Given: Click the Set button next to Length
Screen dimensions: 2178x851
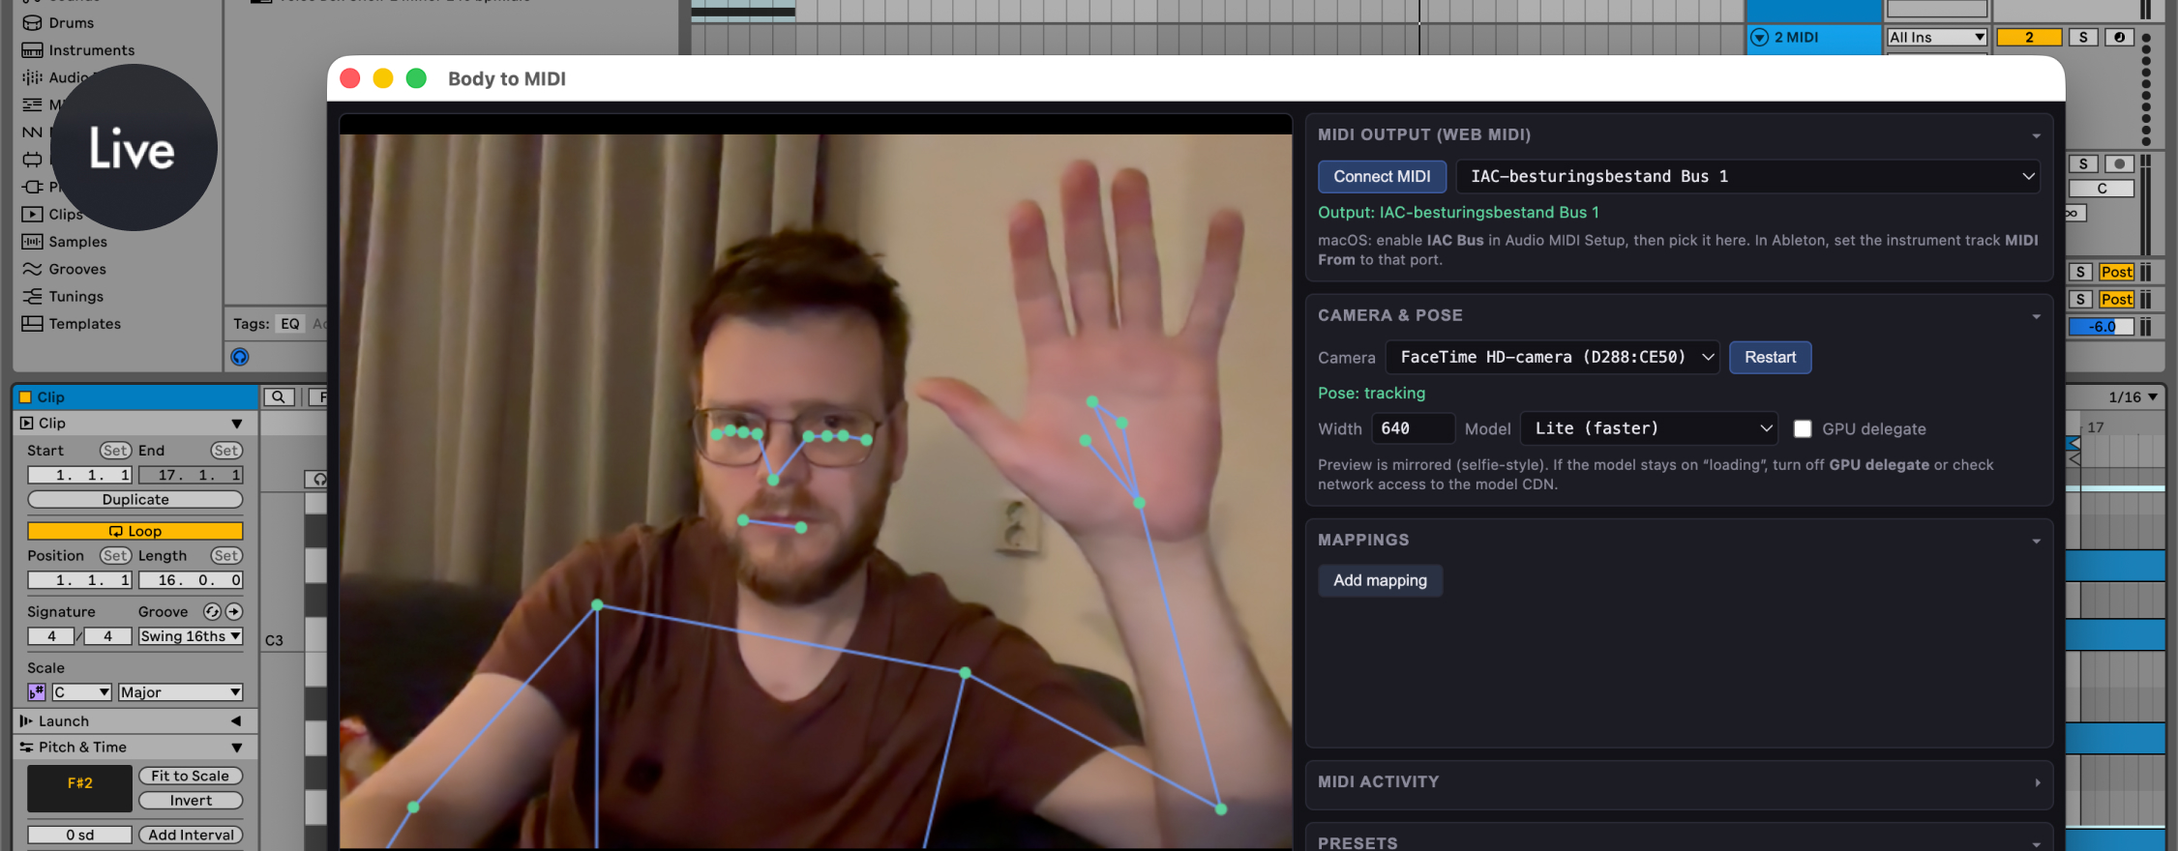Looking at the screenshot, I should [226, 556].
